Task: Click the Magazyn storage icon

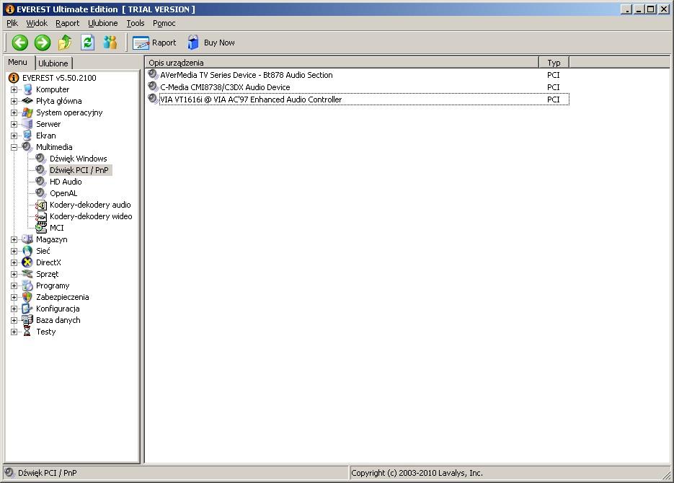Action: (x=27, y=239)
